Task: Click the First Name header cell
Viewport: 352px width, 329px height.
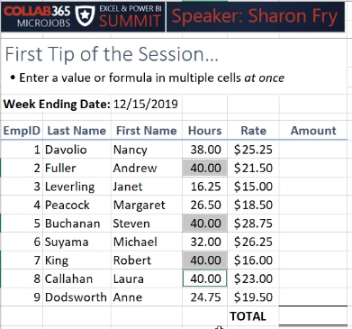Action: 147,131
